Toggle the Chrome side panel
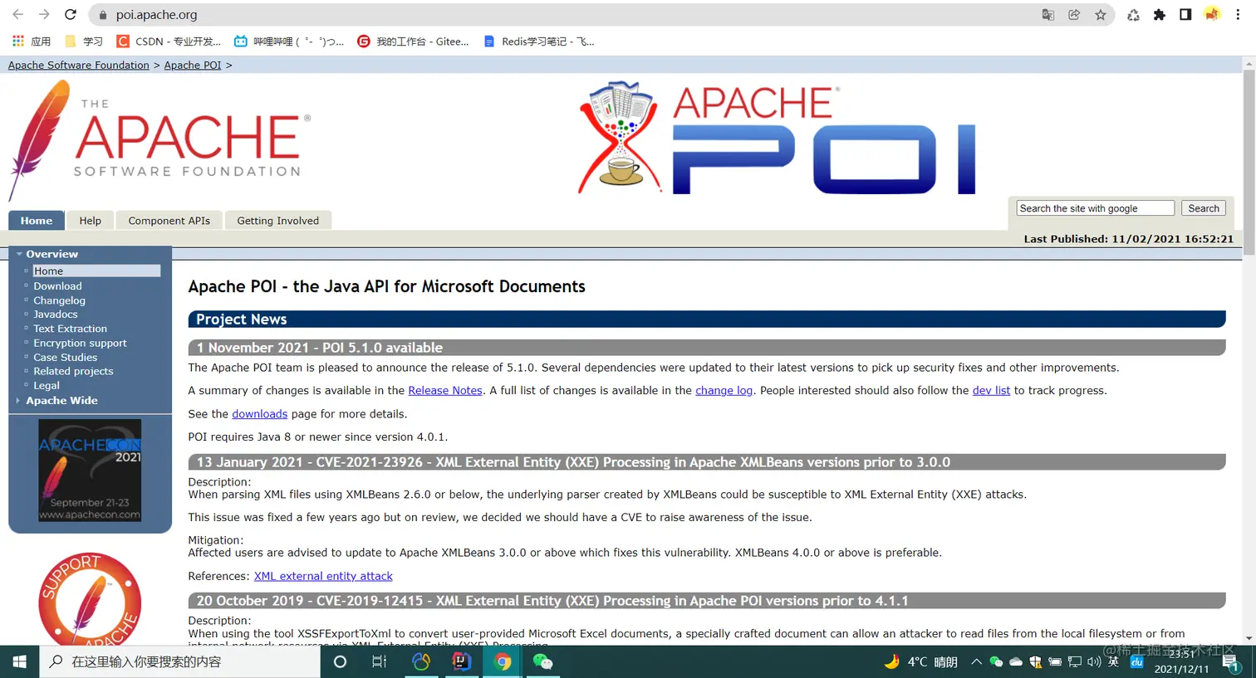Image resolution: width=1256 pixels, height=678 pixels. click(x=1185, y=15)
